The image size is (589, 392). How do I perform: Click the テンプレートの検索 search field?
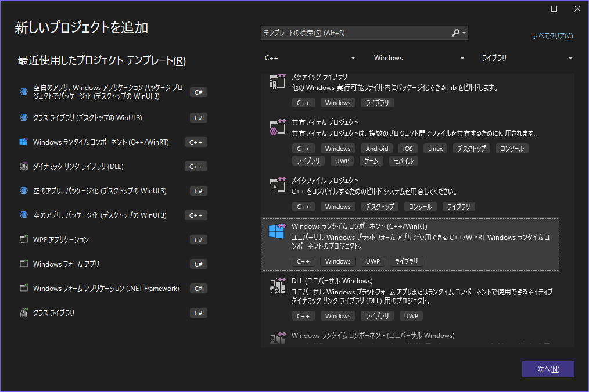349,33
